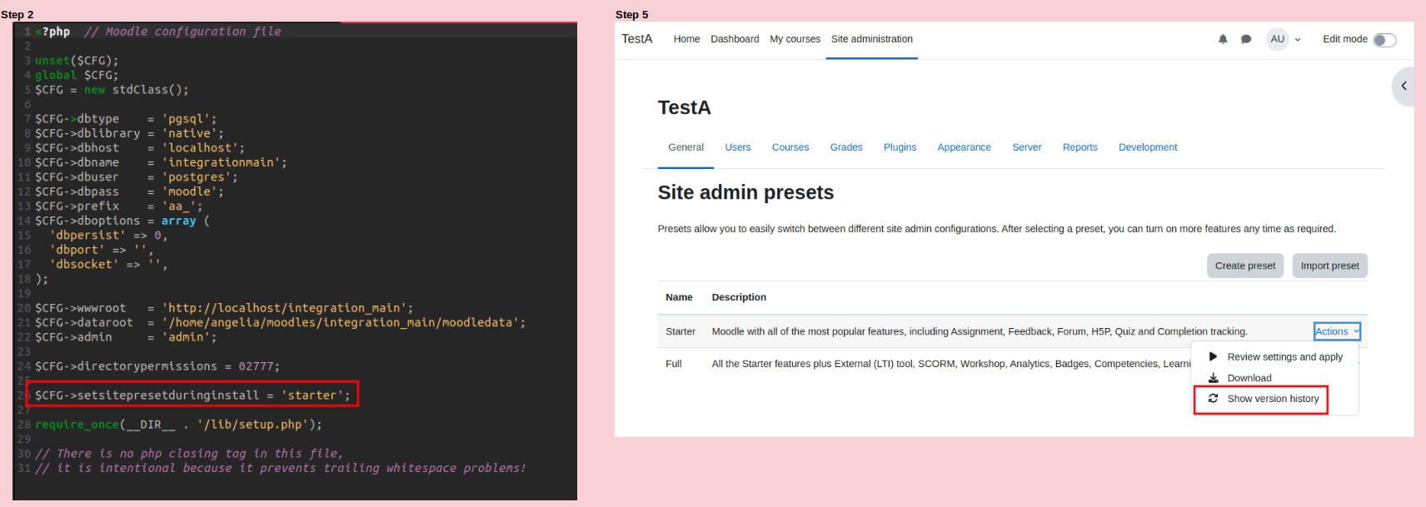Click the directorypermissions 02777 line in the editor
The width and height of the screenshot is (1426, 507).
click(x=157, y=366)
